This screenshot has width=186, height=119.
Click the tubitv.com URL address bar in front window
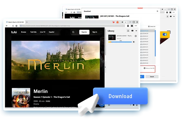pyautogui.click(x=72, y=26)
